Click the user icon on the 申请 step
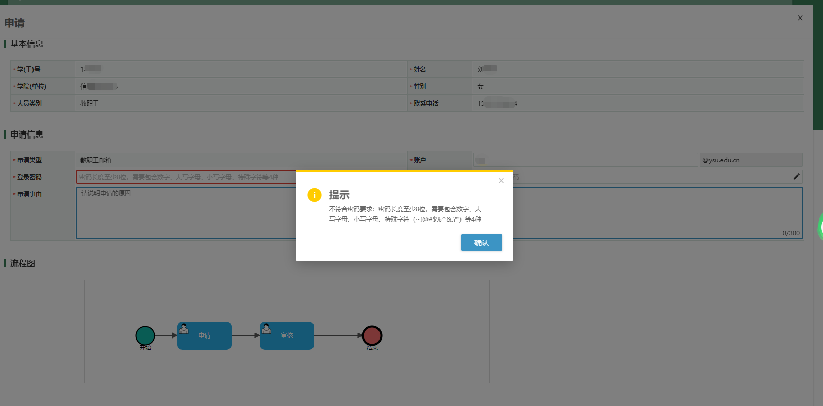 pos(184,329)
